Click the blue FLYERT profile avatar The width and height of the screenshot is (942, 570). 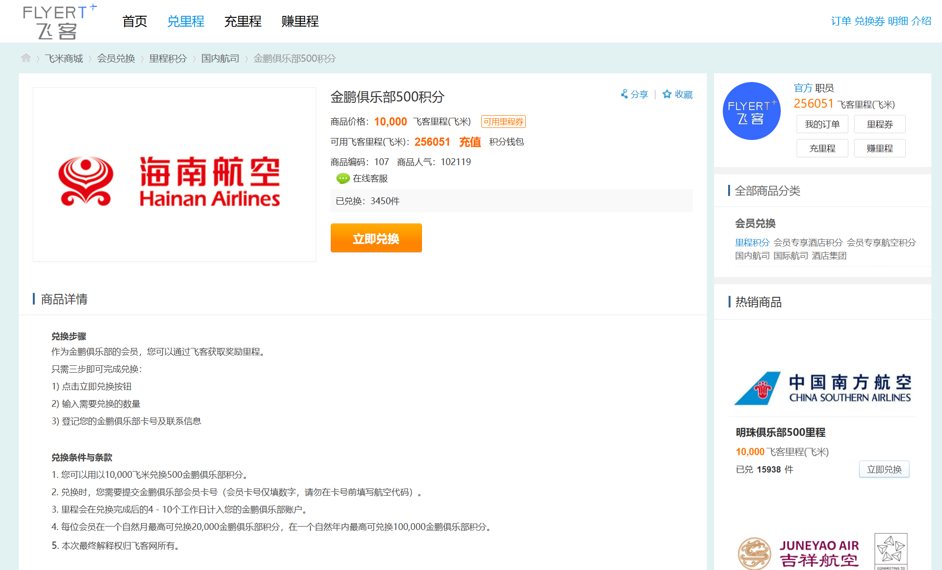tap(751, 111)
